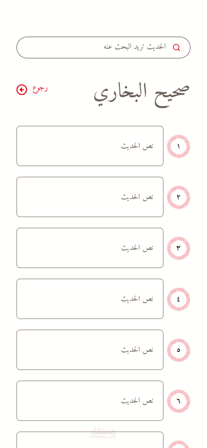Click the mostaql.com watermark logo

[103, 433]
